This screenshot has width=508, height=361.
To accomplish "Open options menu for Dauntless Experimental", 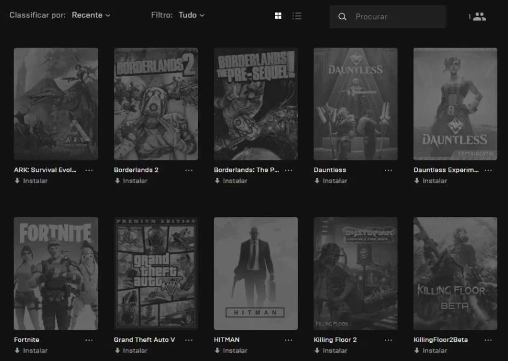I will [488, 170].
